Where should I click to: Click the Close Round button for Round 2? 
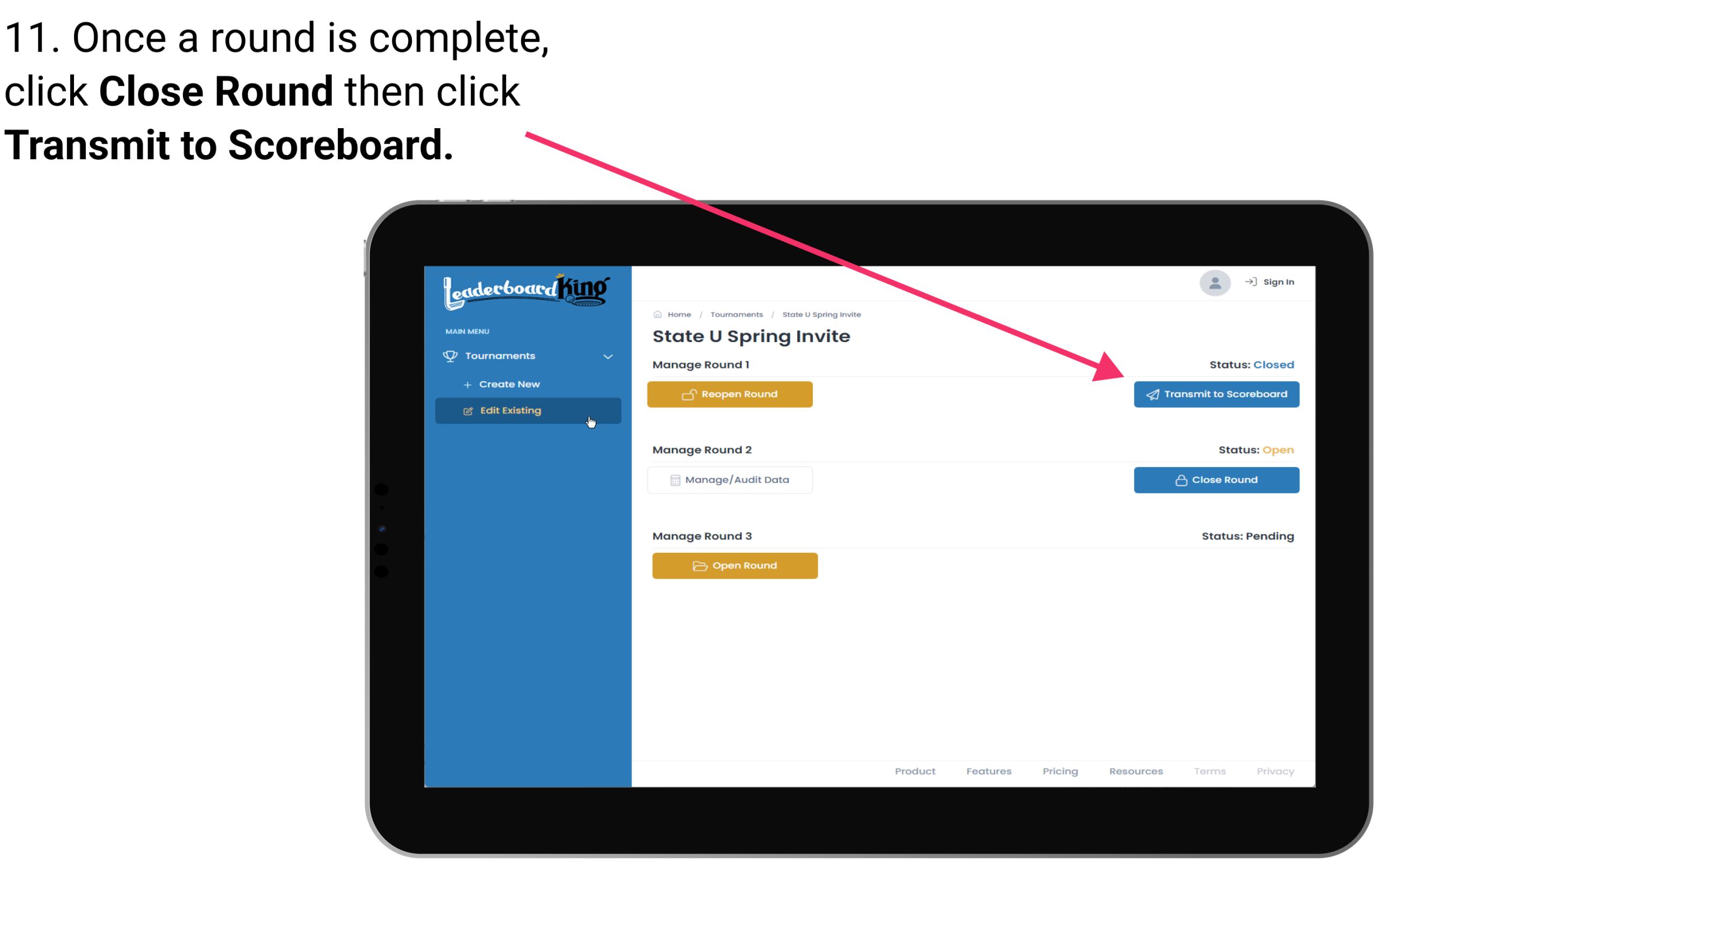(1216, 479)
